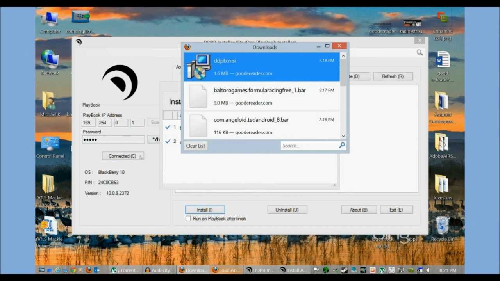Toggle the check mark on install row 1
500x281 pixels.
(168, 127)
